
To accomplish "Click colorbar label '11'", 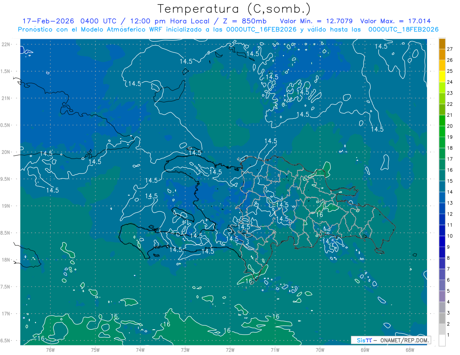I will (450, 225).
